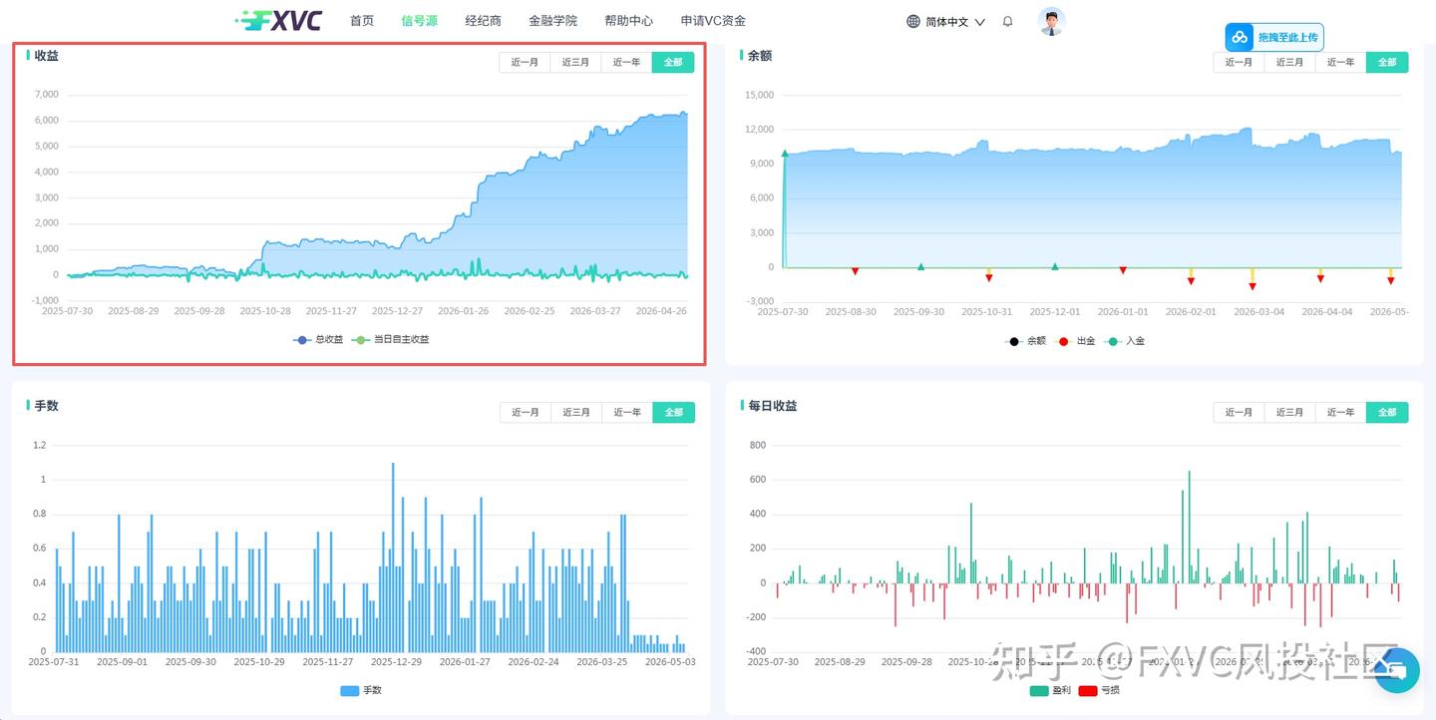The width and height of the screenshot is (1436, 720).
Task: Select 近一月 in the 每日收益 panel
Action: click(x=1239, y=412)
